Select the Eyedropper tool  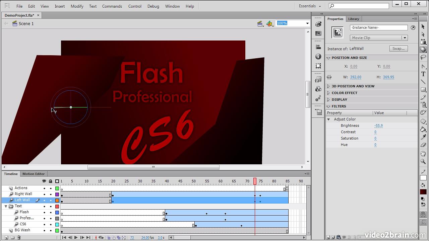tap(423, 137)
